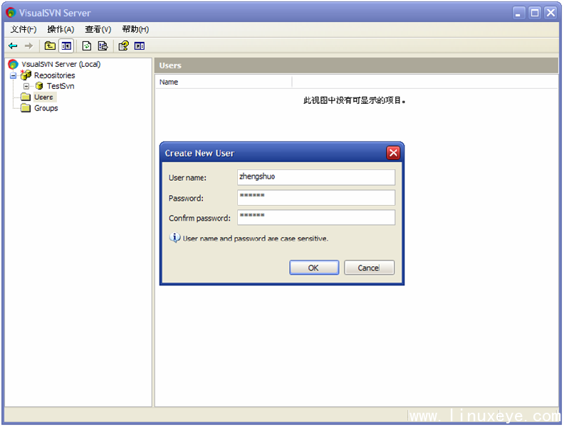
Task: Click the Password input field
Action: pos(316,197)
